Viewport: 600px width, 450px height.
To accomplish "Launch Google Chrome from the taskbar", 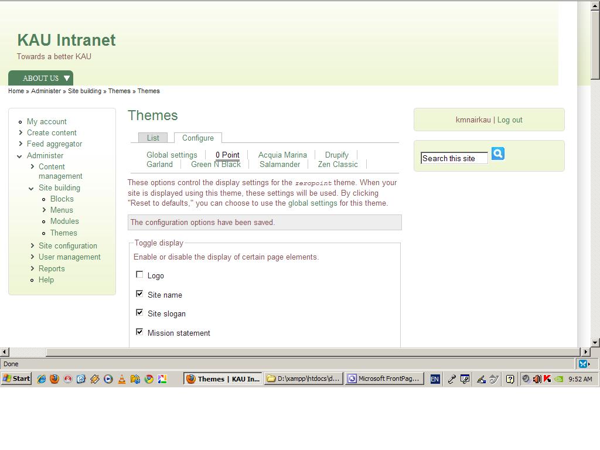I will (148, 379).
